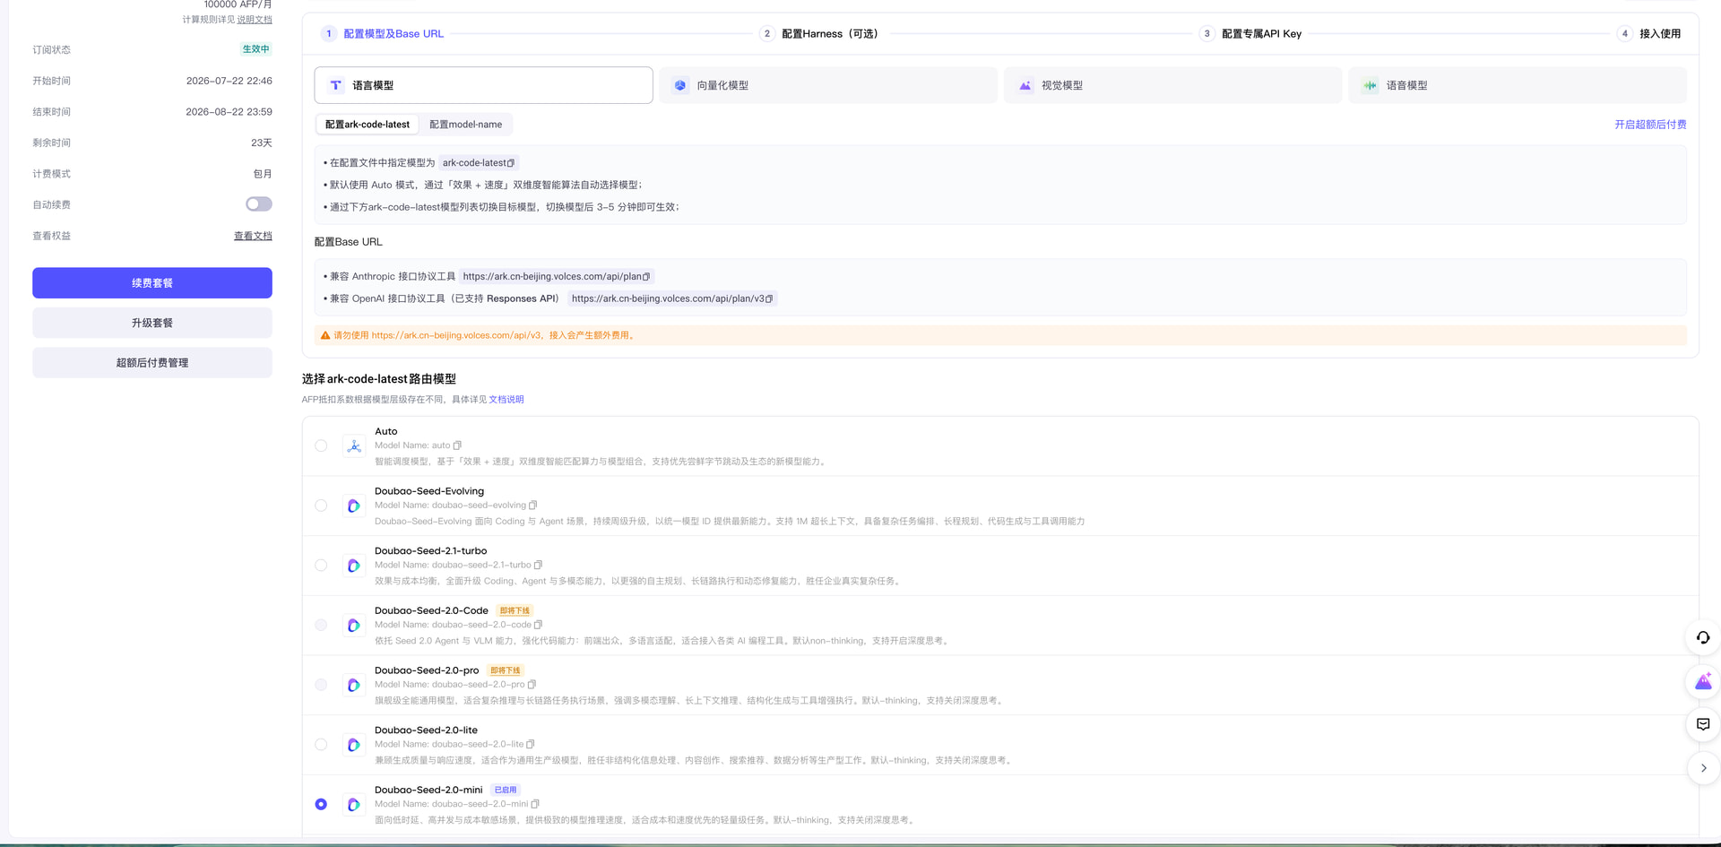Select the Doubao-Seed-2.0-pro radio button
This screenshot has height=847, width=1721.
tap(321, 685)
